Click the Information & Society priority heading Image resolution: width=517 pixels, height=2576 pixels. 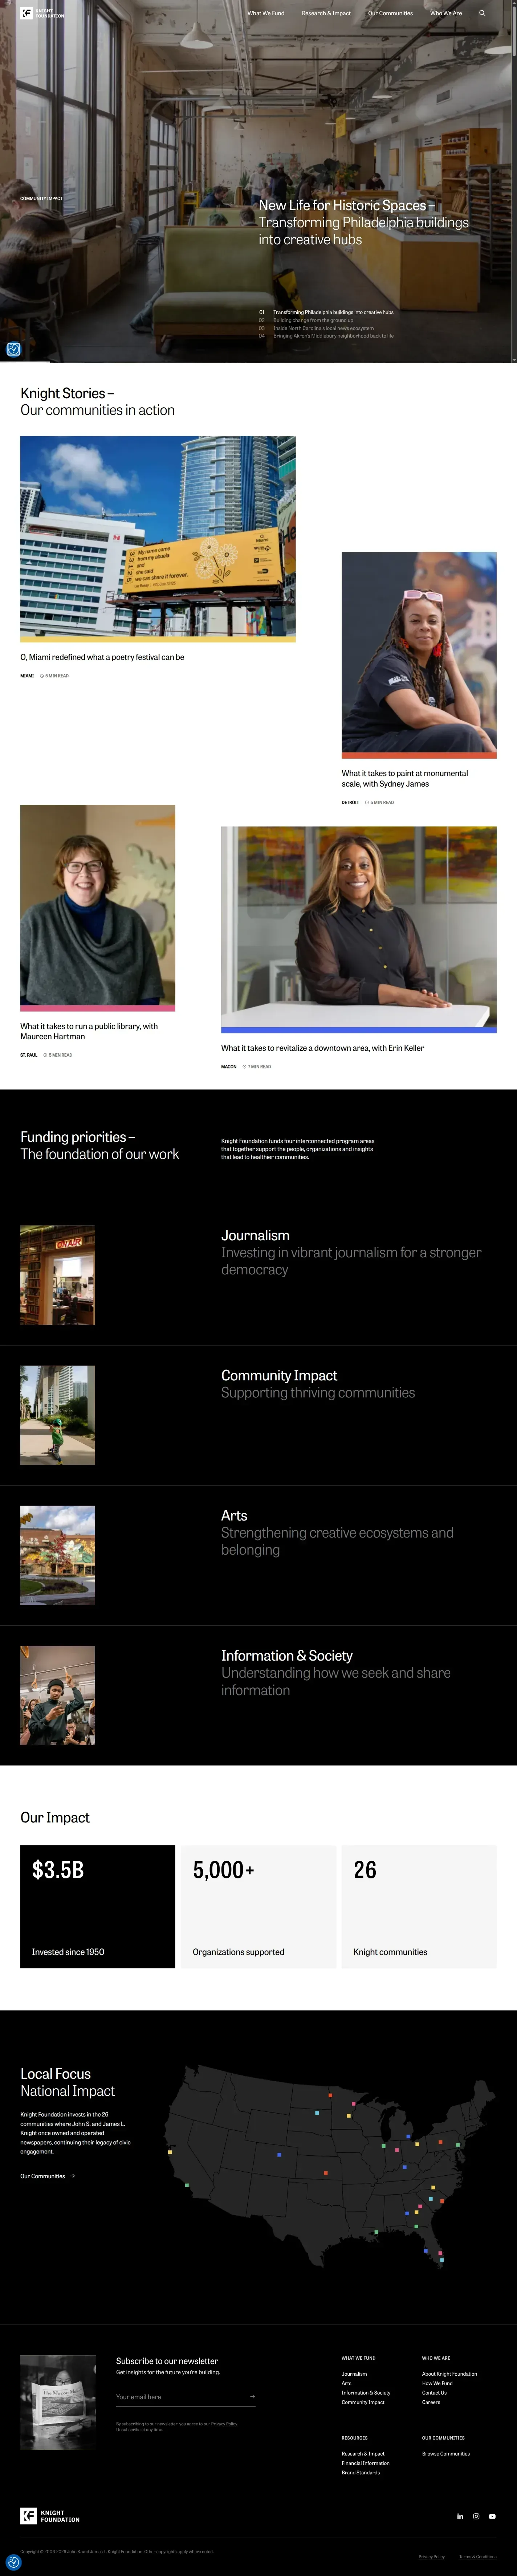tap(287, 1656)
